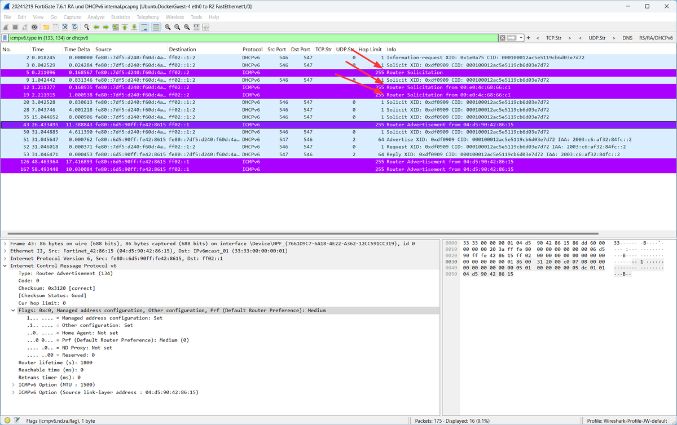
Task: Open recent display filters dropdown
Action: (x=521, y=38)
